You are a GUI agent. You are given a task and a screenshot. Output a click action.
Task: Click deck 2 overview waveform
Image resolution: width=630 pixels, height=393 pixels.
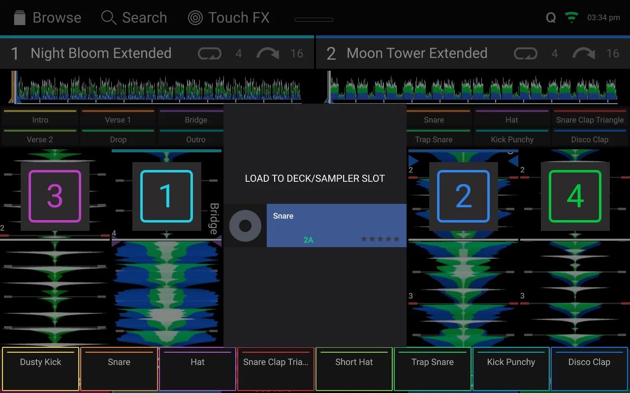click(472, 88)
